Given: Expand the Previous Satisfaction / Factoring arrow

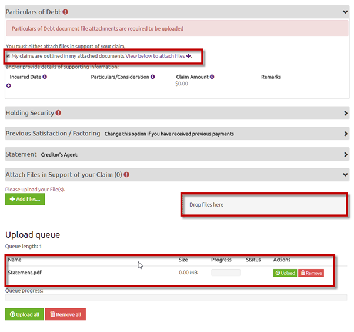Looking at the screenshot, I should click(345, 134).
